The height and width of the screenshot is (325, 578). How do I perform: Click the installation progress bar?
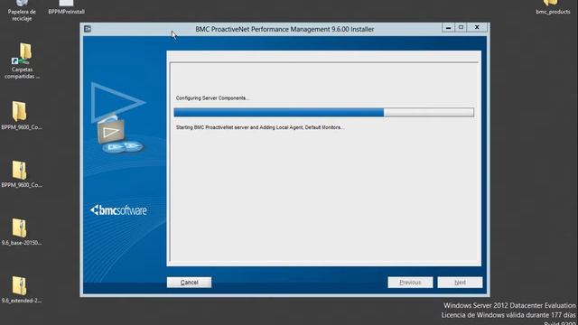click(323, 112)
